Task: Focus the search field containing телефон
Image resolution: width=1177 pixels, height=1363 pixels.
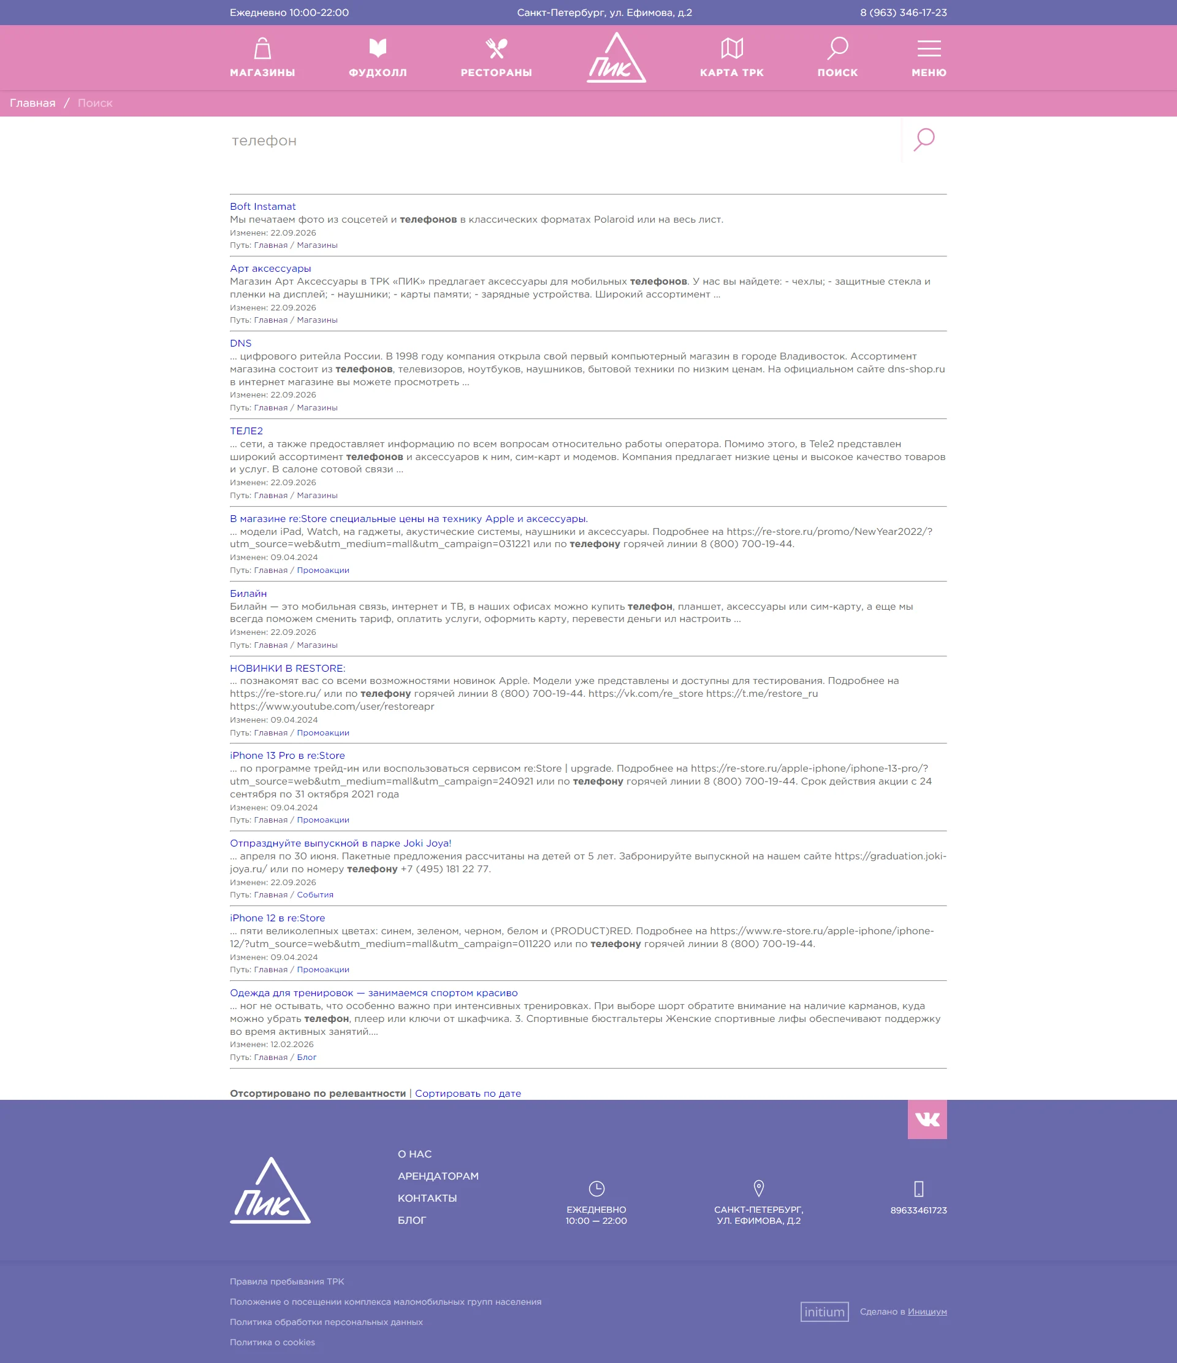Action: point(565,140)
